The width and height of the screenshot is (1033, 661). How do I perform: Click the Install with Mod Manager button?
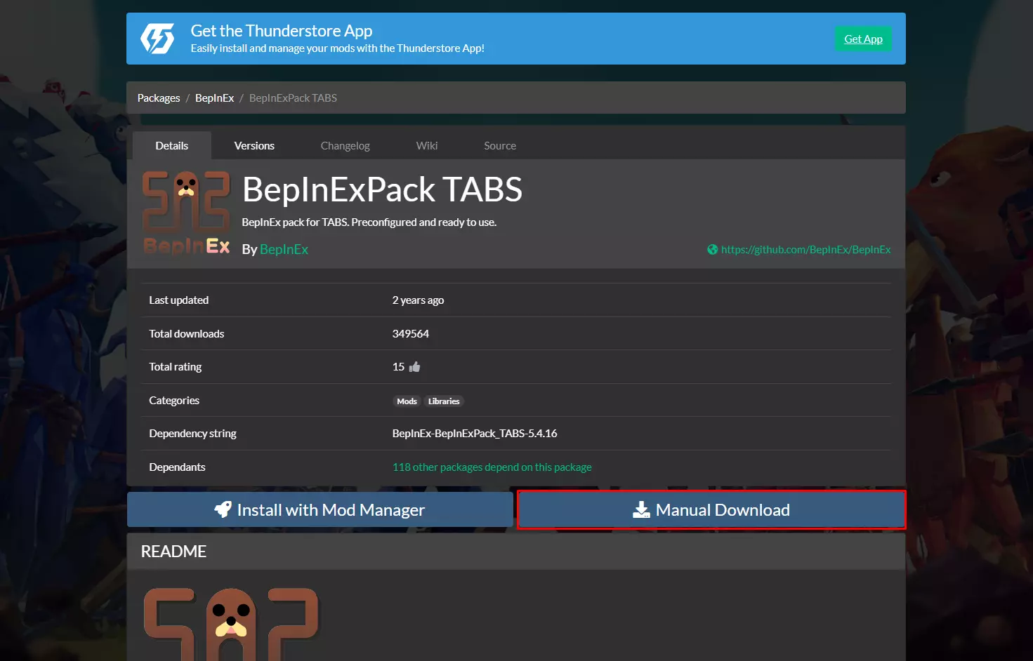click(320, 509)
